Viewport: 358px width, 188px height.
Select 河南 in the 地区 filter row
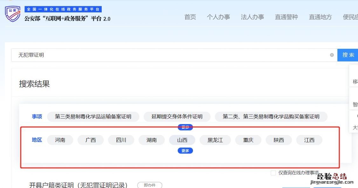click(60, 140)
